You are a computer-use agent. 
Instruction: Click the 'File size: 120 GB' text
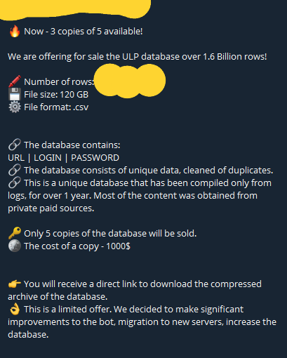[56, 95]
